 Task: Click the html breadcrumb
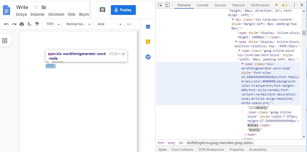point(161,143)
